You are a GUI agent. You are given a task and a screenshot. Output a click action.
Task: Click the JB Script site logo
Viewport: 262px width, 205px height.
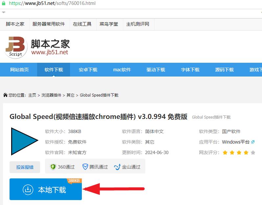coord(16,47)
